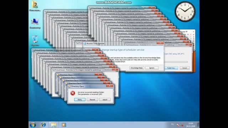The height and width of the screenshot is (128, 228).
Task: Close the Acronis Time Explorer dialog
Action: [x=160, y=43]
